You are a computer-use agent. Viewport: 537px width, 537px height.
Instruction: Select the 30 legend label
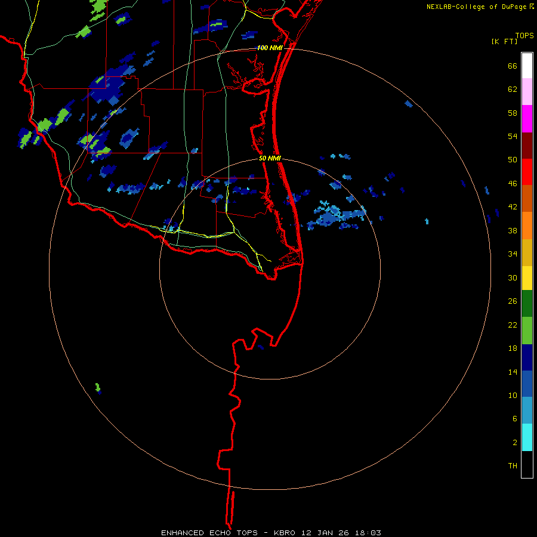pyautogui.click(x=513, y=277)
